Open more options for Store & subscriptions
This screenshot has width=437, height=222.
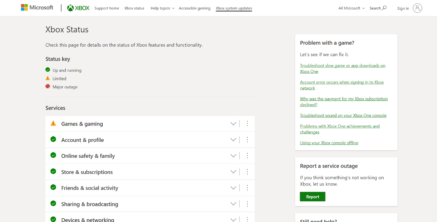point(247,172)
